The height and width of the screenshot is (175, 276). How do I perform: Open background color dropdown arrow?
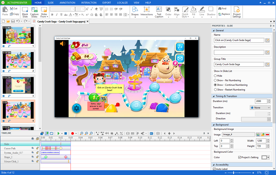(x=268, y=157)
